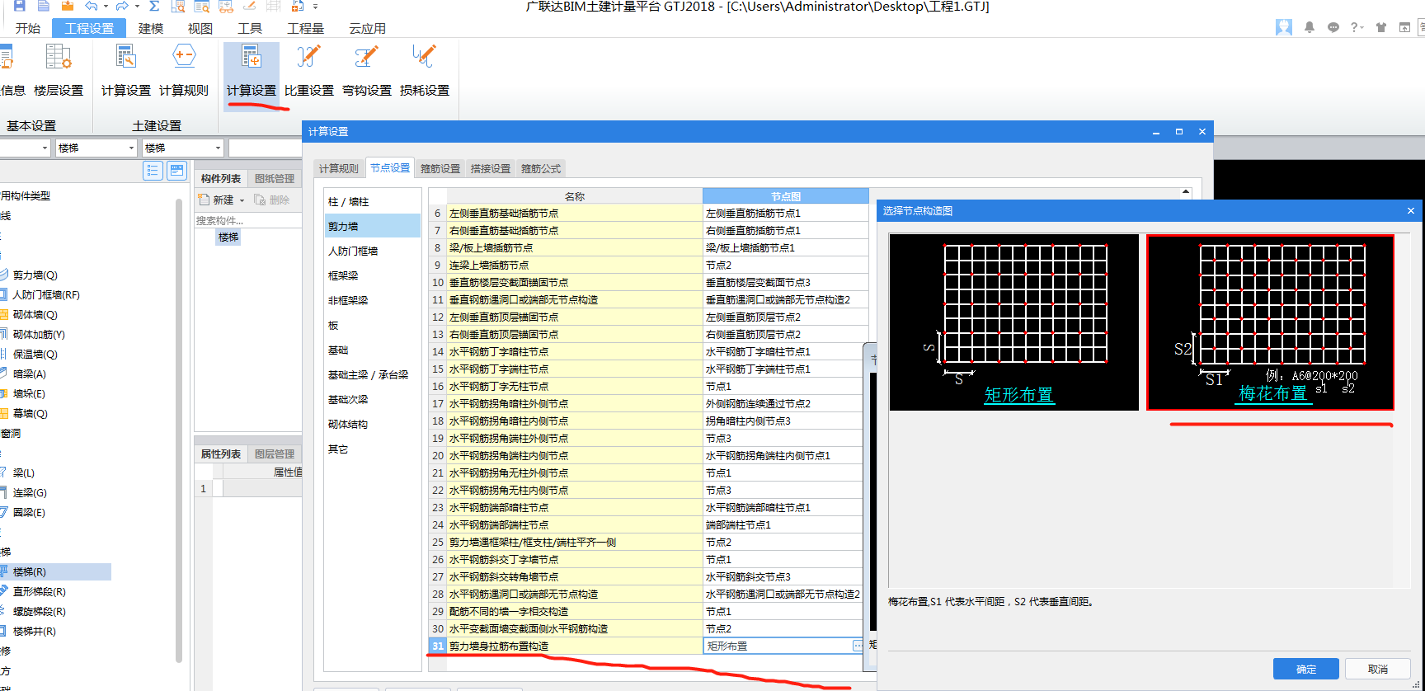
Task: Switch to 计算规则 tab
Action: (339, 168)
